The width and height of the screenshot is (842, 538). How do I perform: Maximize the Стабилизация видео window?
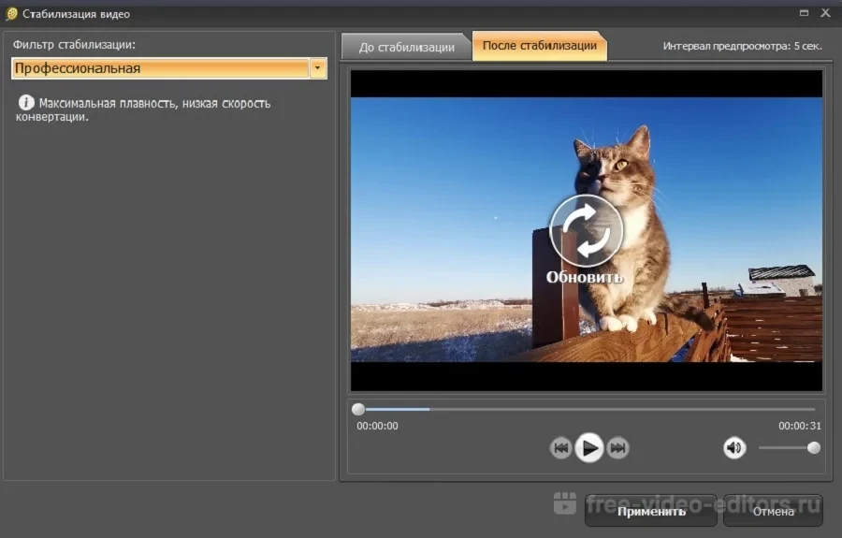click(x=804, y=13)
